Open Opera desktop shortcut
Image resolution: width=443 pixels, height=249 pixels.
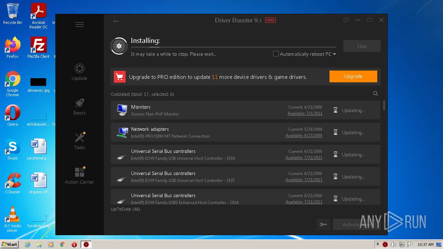click(x=12, y=116)
